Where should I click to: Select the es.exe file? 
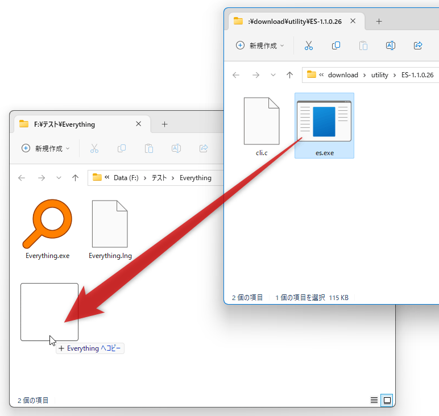pyautogui.click(x=324, y=126)
